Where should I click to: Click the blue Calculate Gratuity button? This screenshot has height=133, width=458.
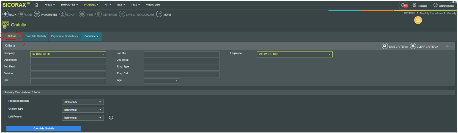[43, 129]
